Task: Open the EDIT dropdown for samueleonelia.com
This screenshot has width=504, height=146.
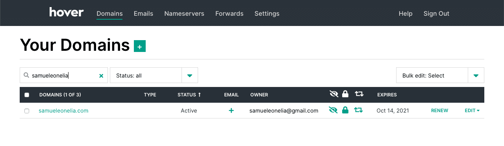Action: [x=472, y=111]
